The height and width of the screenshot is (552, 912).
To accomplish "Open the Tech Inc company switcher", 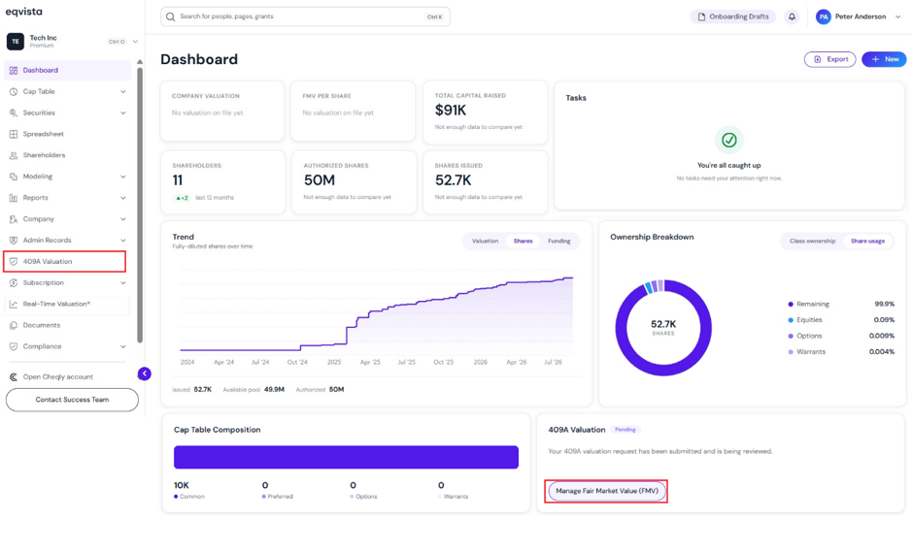I will tap(72, 42).
